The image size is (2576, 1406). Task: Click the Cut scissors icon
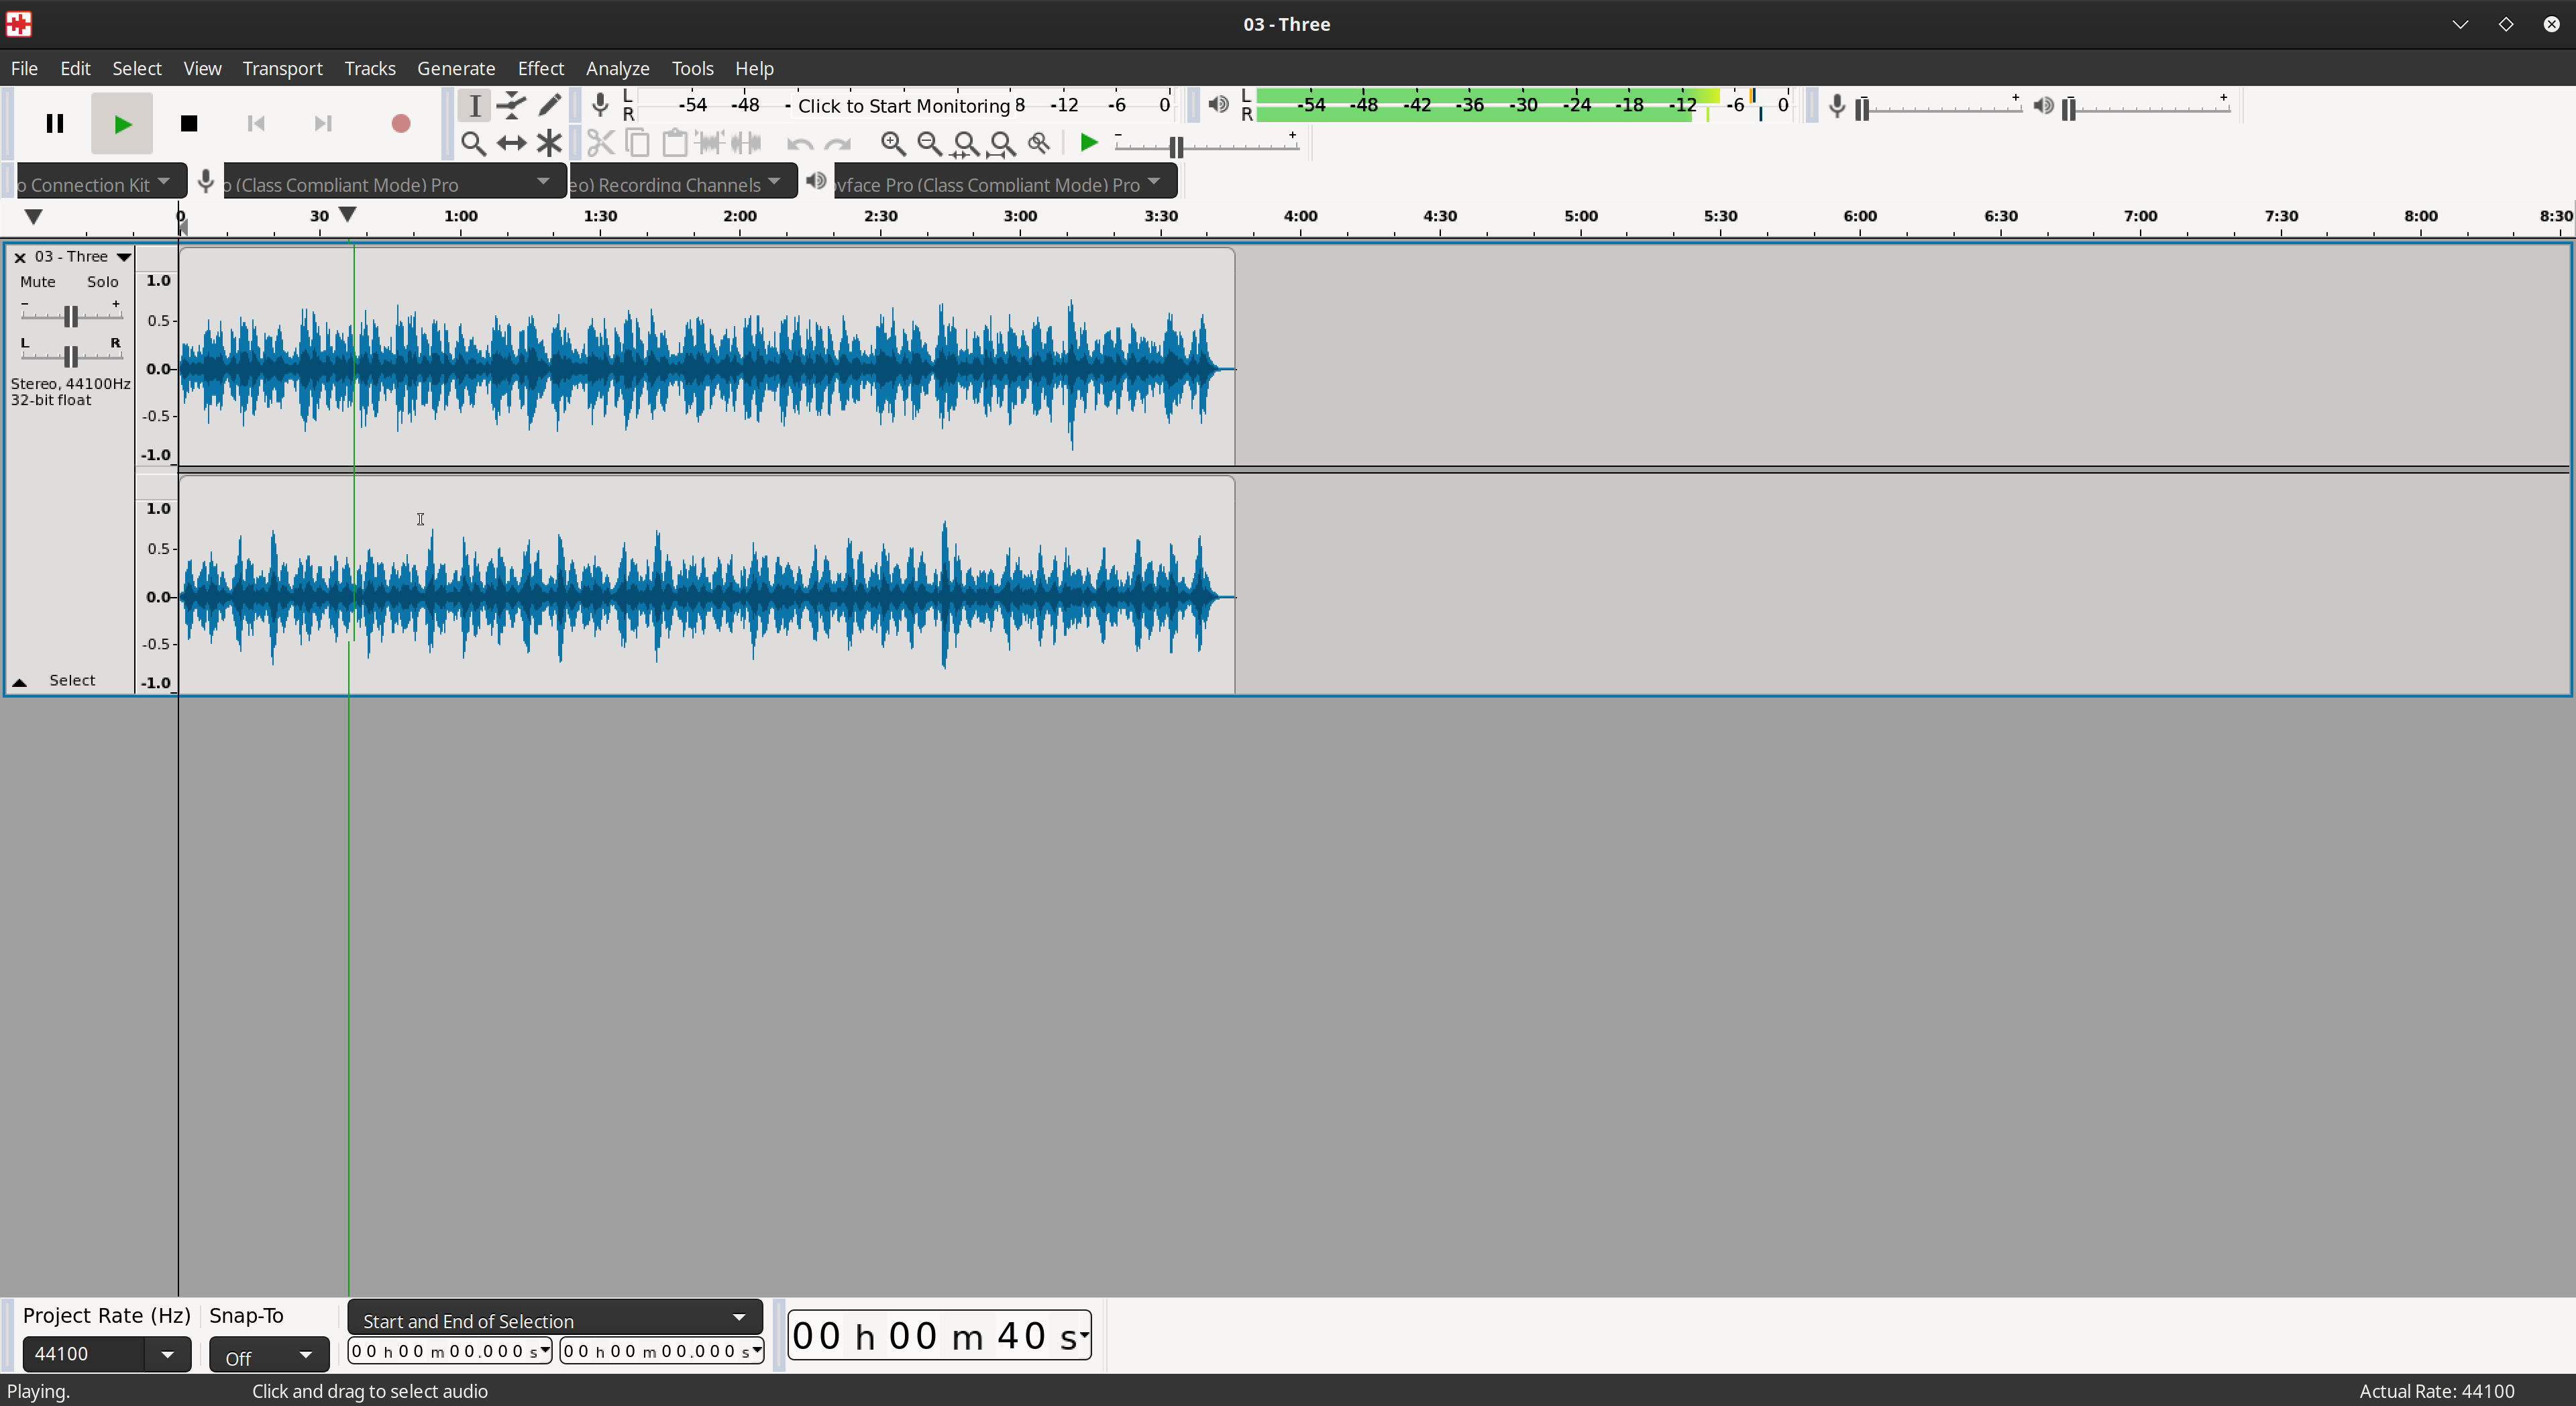click(x=600, y=143)
